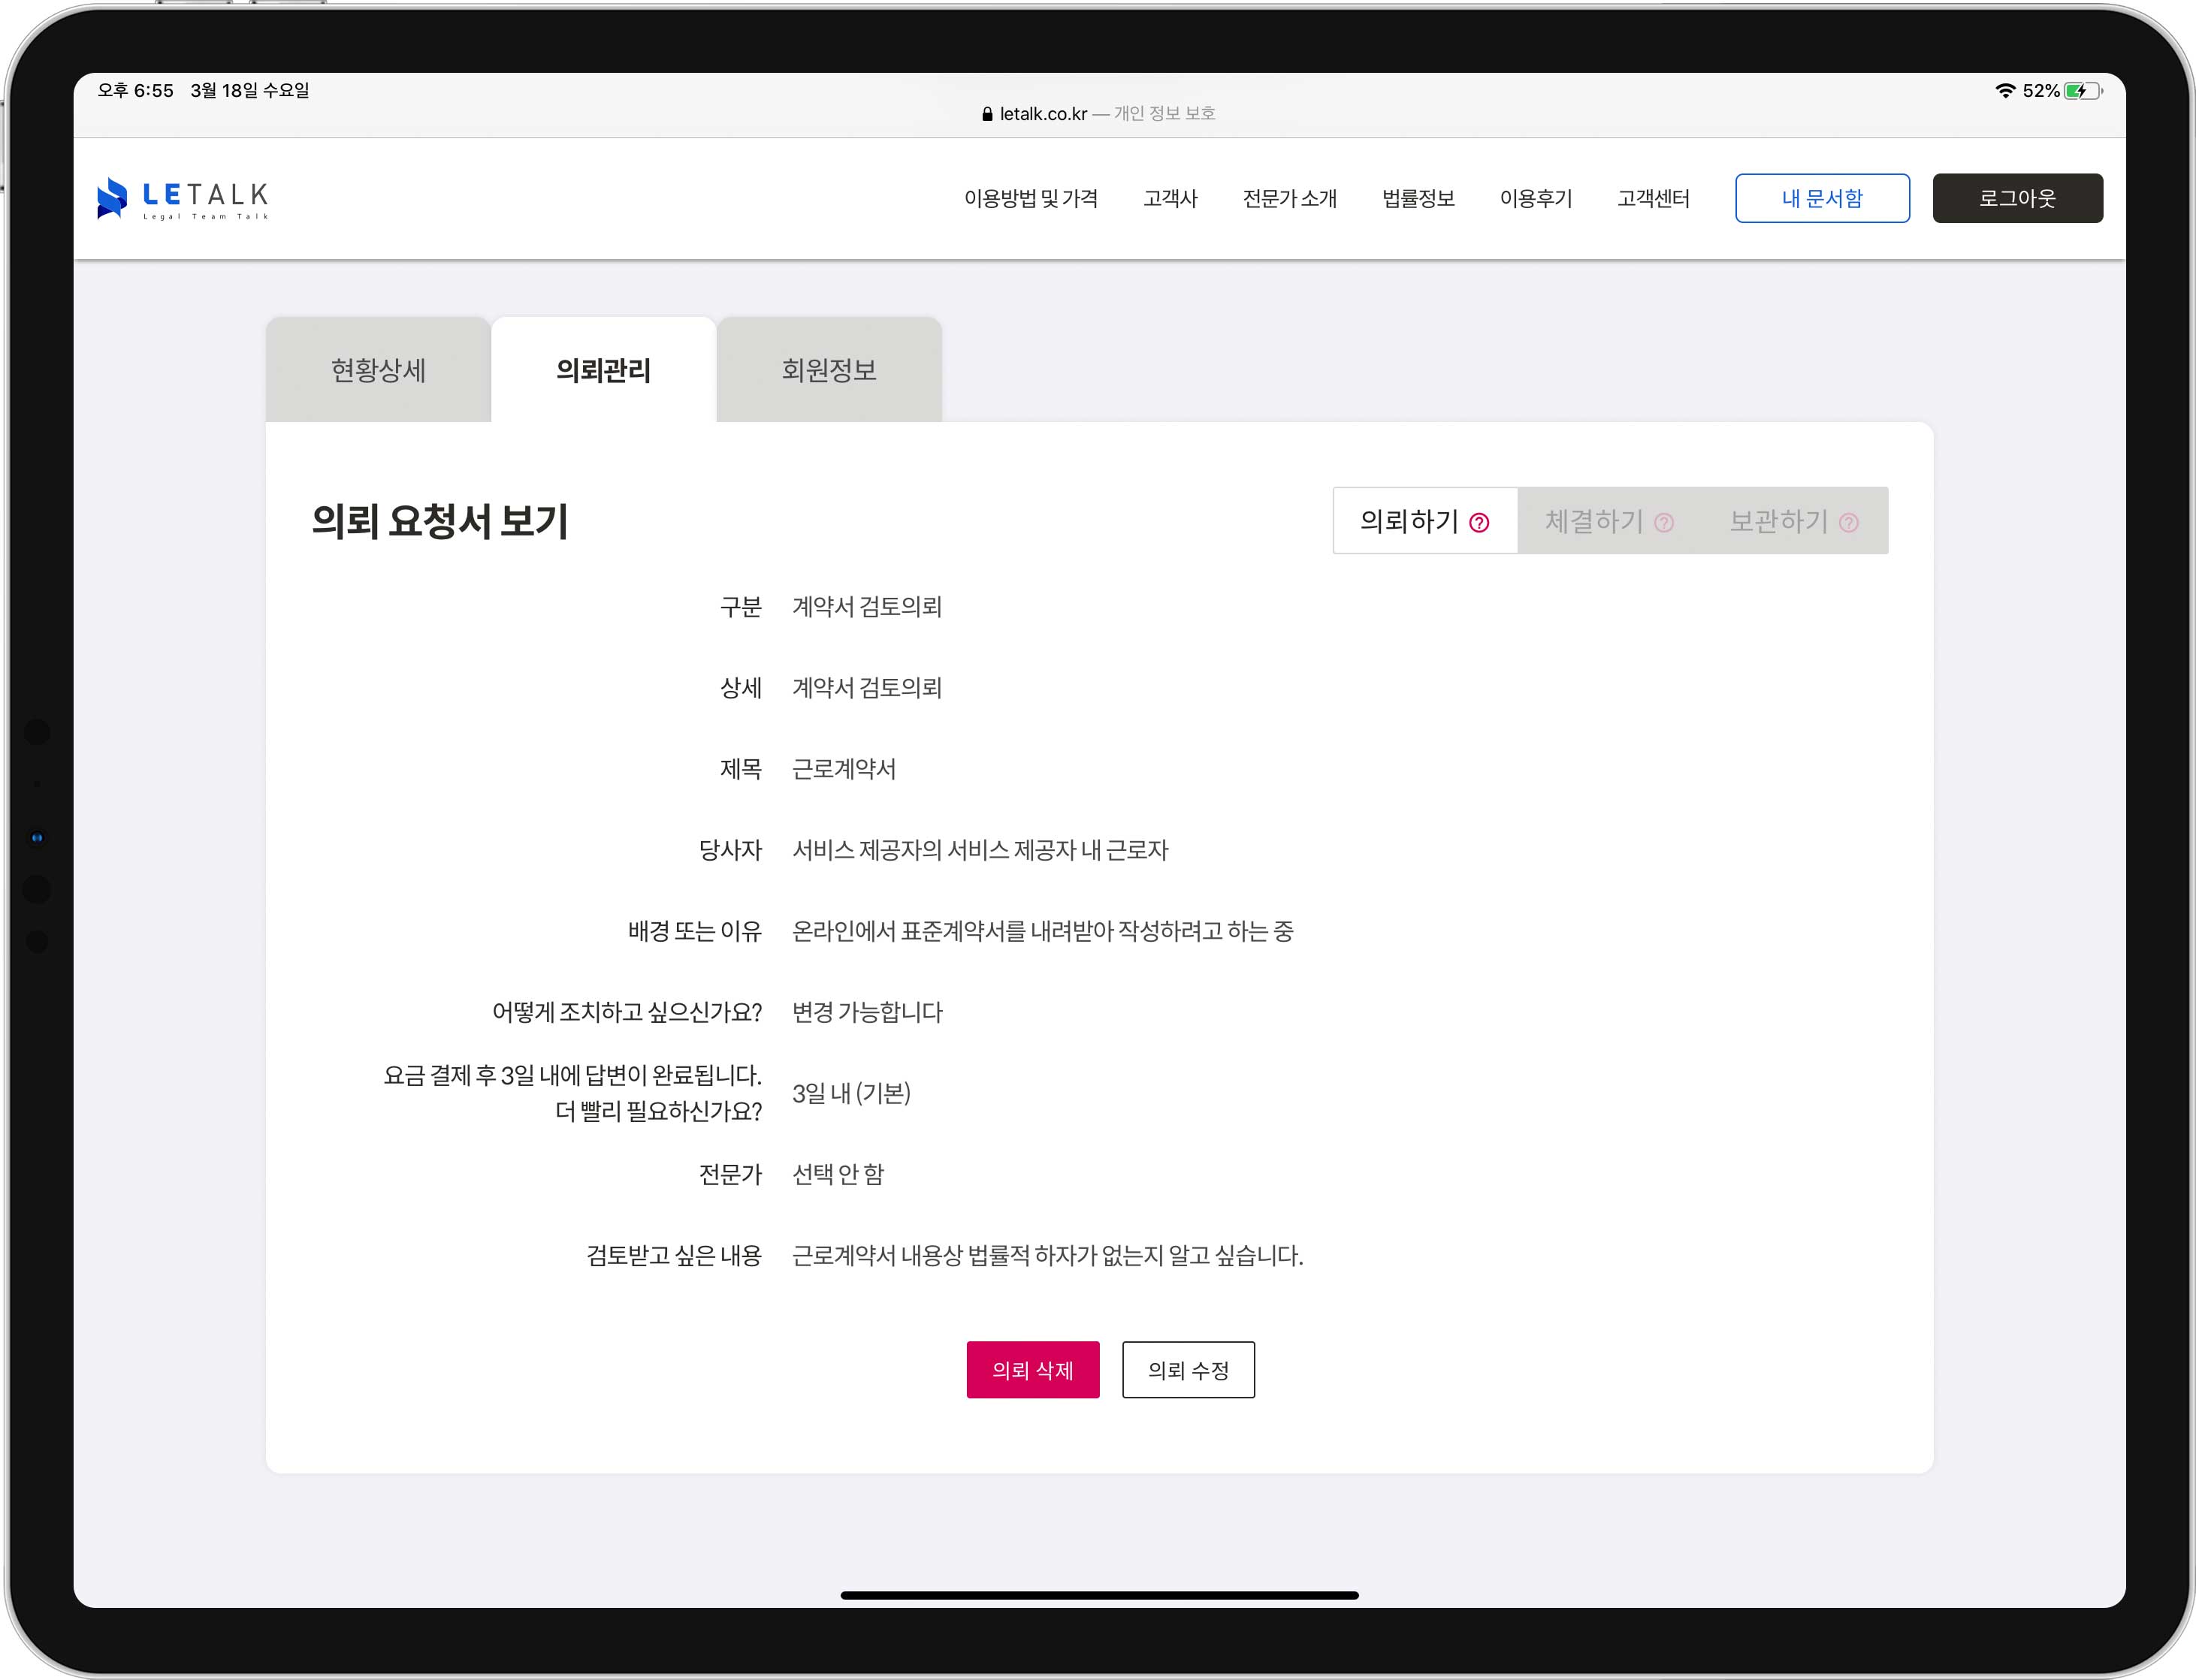
Task: Click the help icon next to 의뢰하기
Action: pyautogui.click(x=1479, y=522)
